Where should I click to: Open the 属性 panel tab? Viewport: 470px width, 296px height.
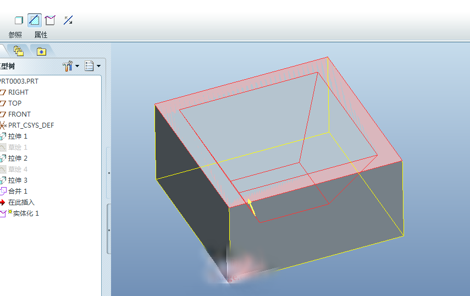point(41,35)
